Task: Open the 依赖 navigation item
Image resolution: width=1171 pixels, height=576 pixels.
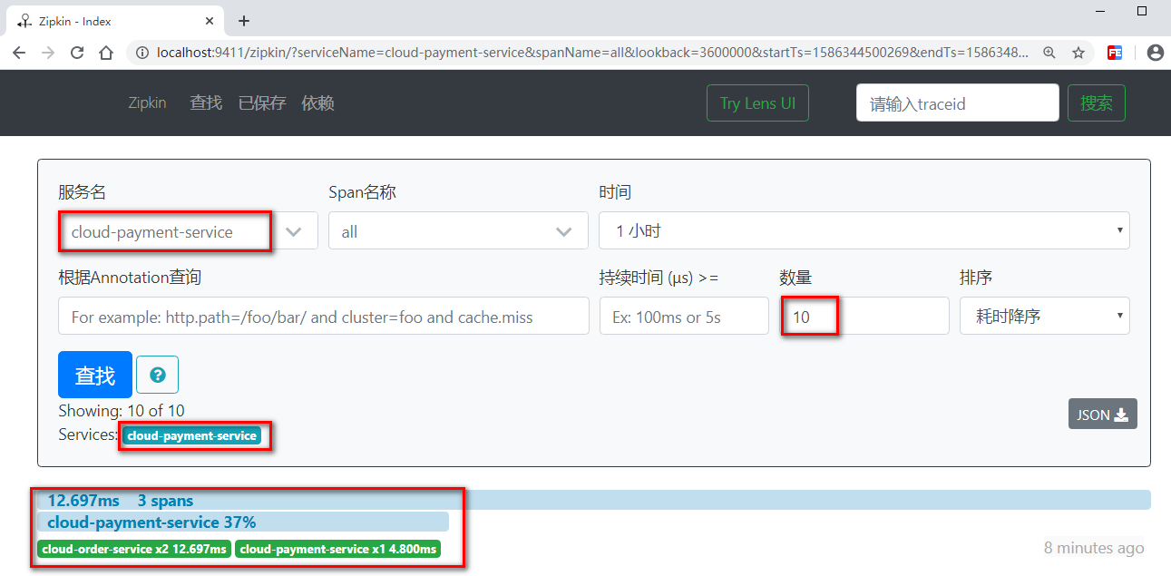Action: (x=318, y=103)
